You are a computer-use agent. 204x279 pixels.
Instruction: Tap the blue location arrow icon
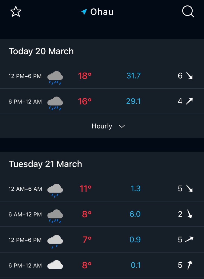point(84,12)
